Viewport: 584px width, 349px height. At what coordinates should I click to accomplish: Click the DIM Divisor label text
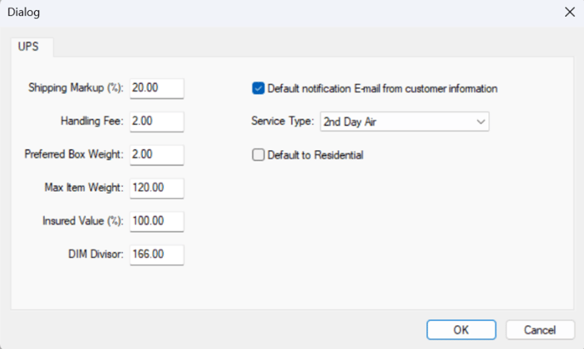pyautogui.click(x=96, y=254)
